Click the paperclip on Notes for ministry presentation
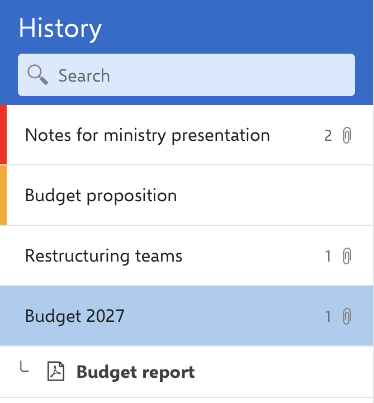The image size is (374, 403). 347,135
